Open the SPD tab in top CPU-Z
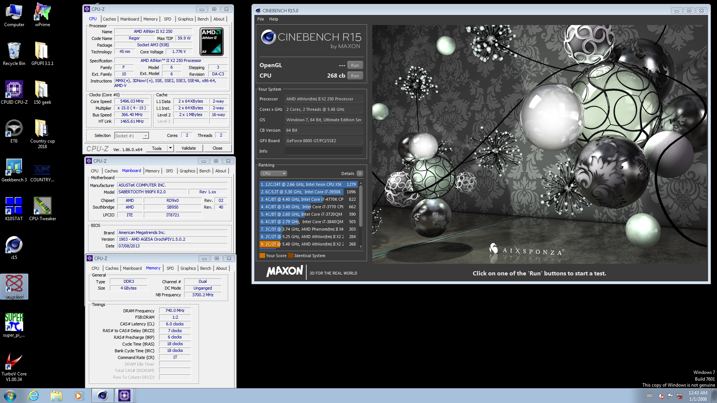Image resolution: width=717 pixels, height=403 pixels. (x=168, y=19)
